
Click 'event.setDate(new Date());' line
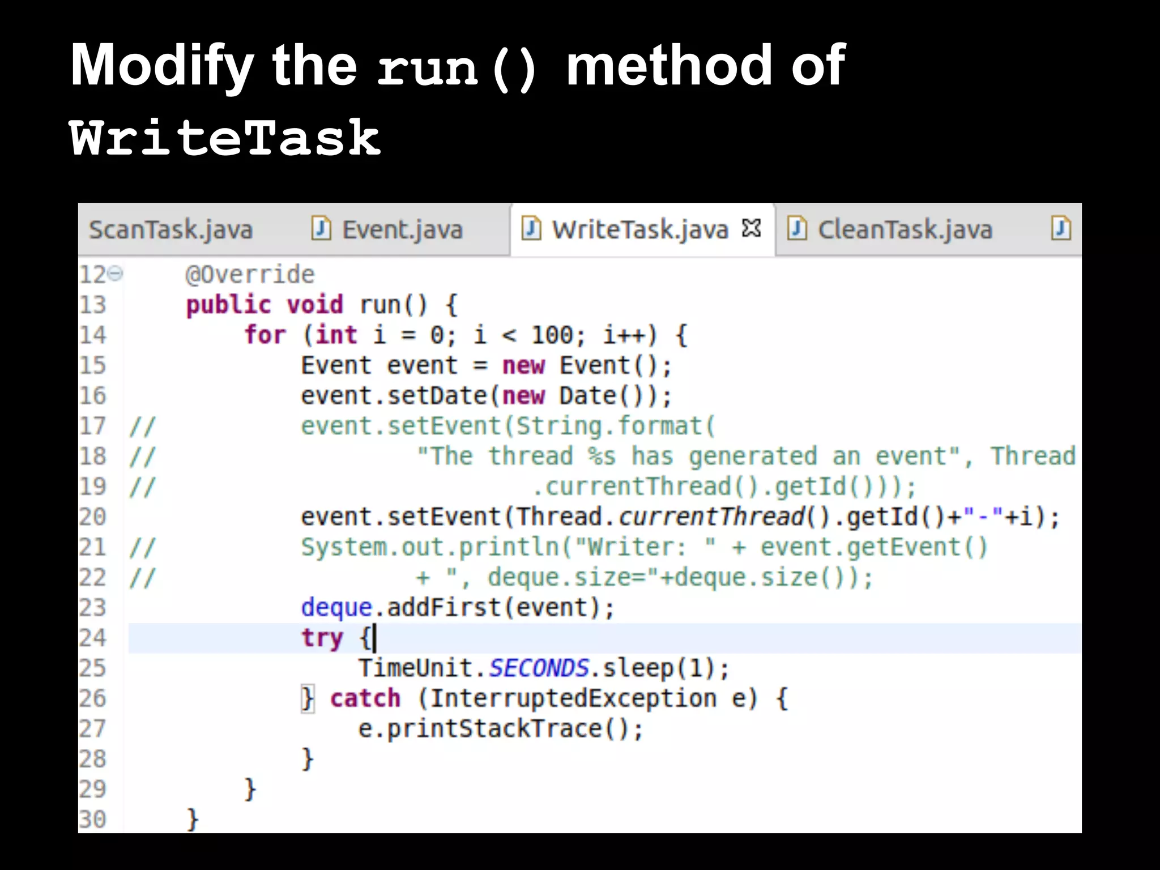click(486, 395)
